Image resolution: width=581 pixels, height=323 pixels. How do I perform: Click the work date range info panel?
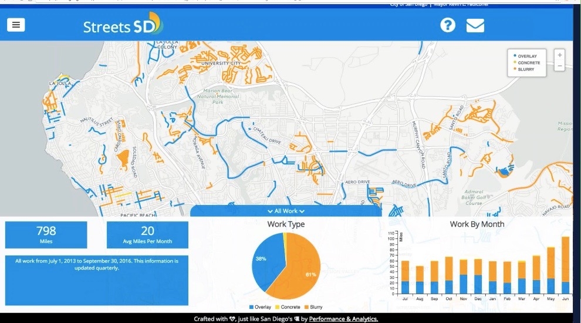click(97, 280)
